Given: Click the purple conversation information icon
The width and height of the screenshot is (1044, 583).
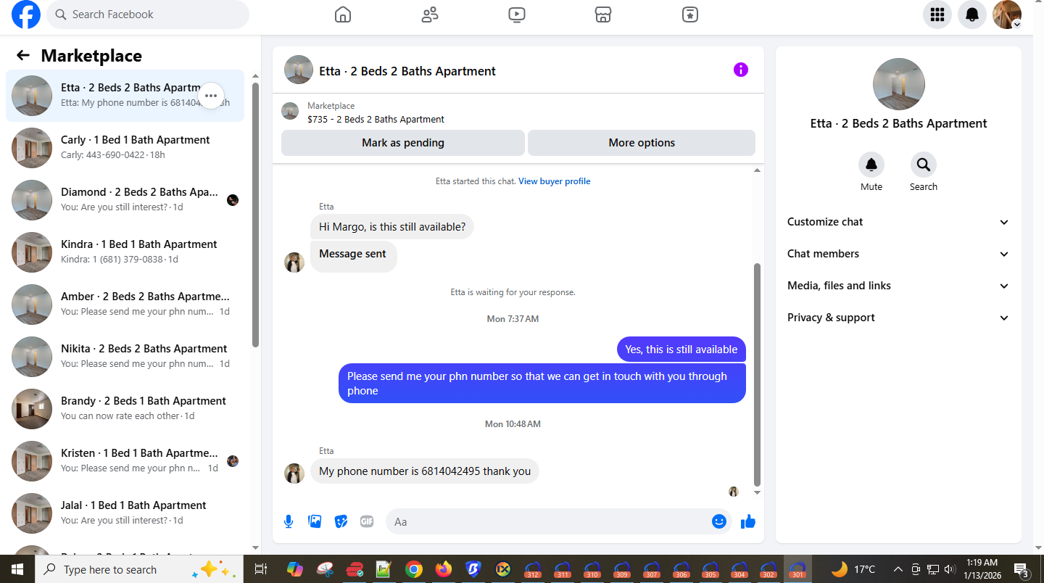Looking at the screenshot, I should click(x=740, y=70).
